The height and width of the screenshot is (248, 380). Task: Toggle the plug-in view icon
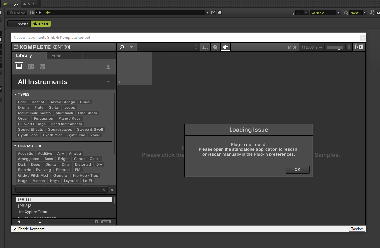point(225,47)
